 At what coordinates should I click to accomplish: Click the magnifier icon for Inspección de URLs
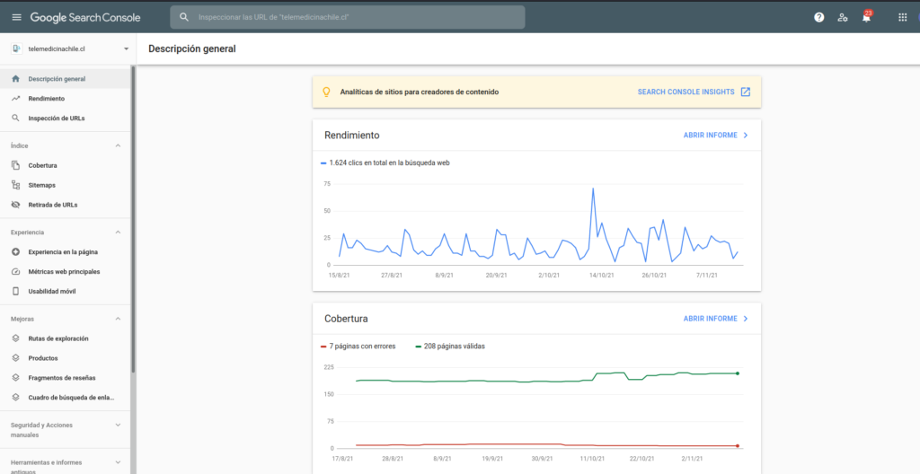(16, 118)
